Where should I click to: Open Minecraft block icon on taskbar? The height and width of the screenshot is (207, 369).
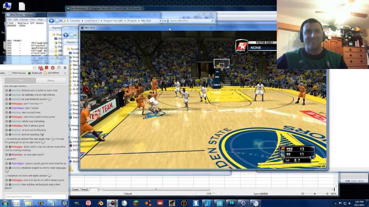[136, 204]
